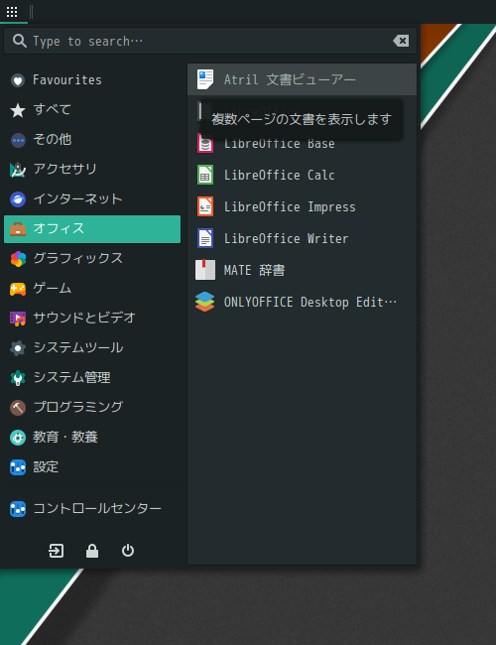Click the wrench gear icon beside システム管理
The image size is (496, 645).
[18, 378]
